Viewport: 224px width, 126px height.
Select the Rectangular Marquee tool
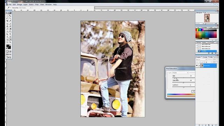tap(7, 16)
